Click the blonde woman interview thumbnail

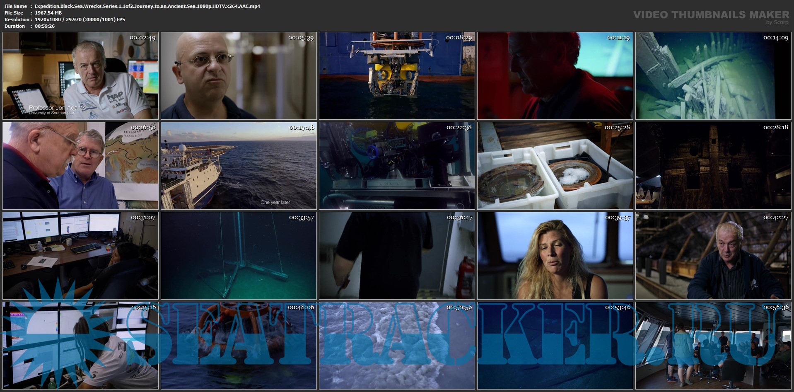coord(555,256)
